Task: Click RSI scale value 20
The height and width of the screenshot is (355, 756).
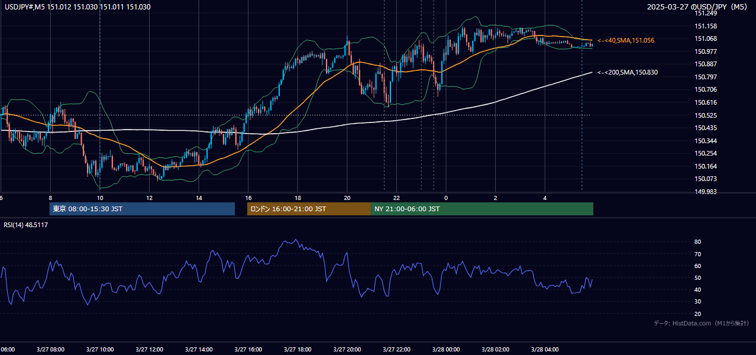Action: [x=697, y=314]
